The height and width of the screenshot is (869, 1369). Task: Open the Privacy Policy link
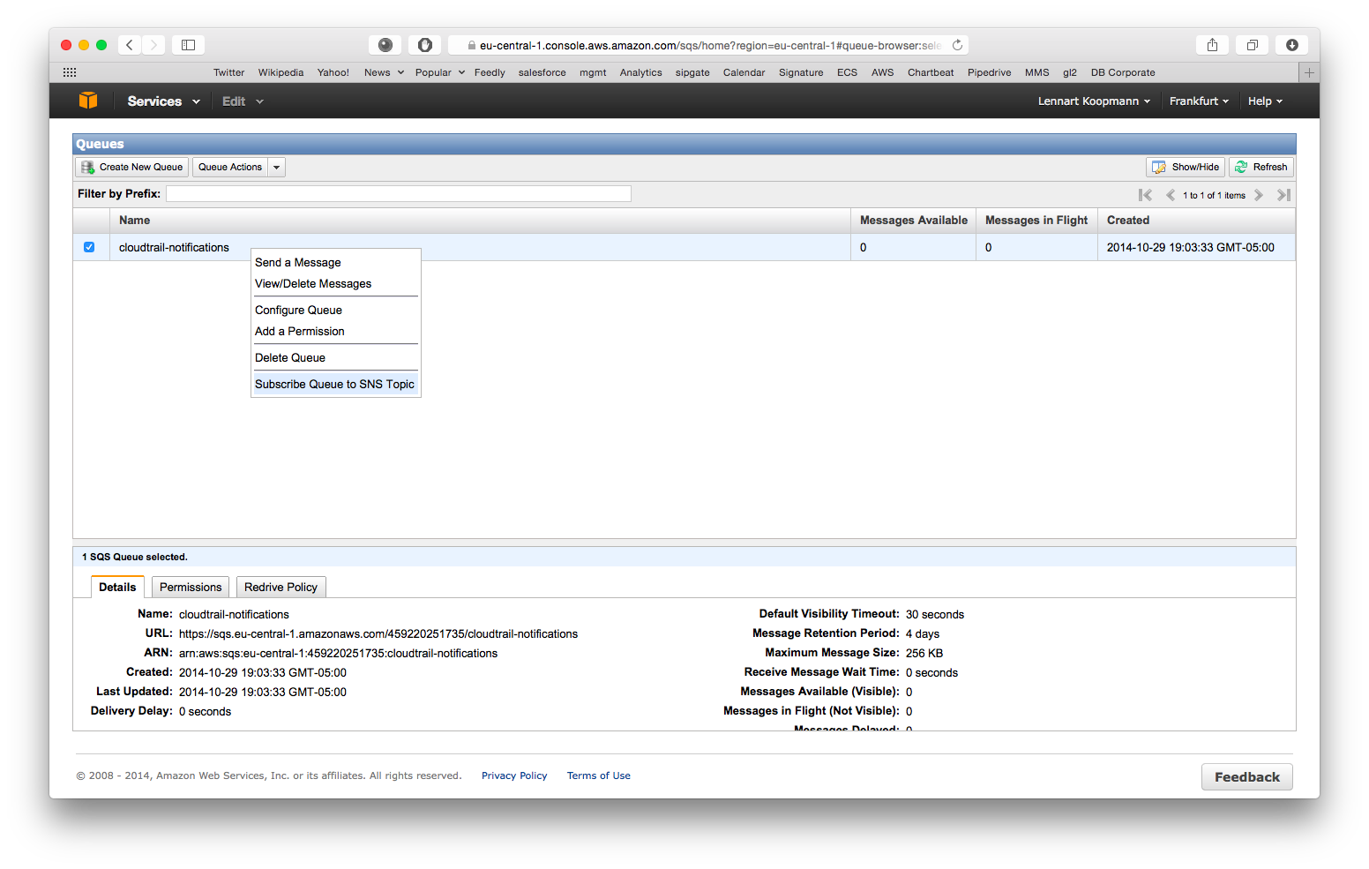click(514, 776)
